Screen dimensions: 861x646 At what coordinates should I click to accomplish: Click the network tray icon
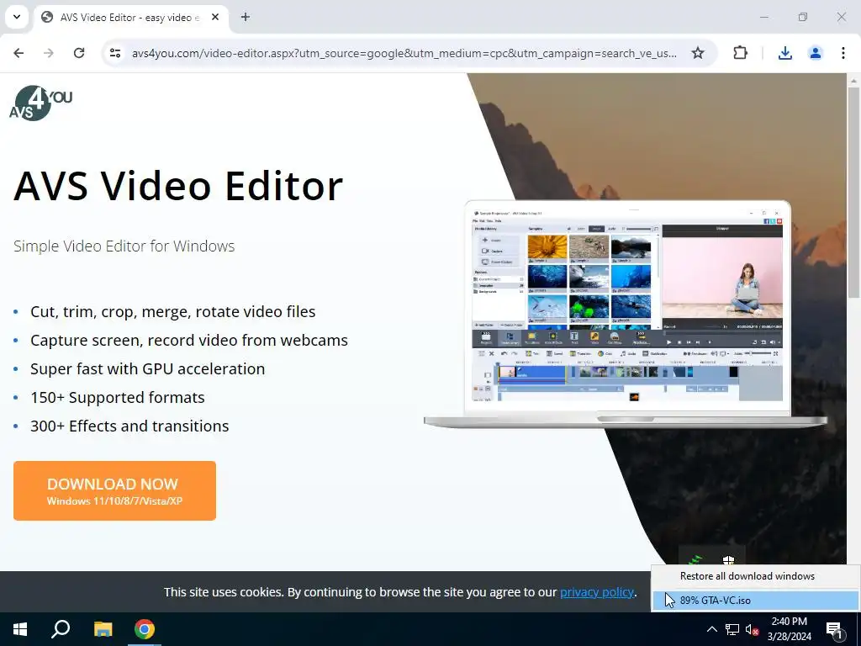(732, 629)
